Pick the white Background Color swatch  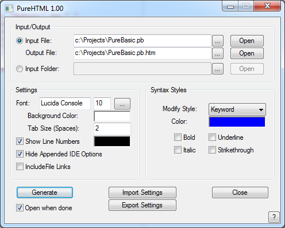[x=112, y=116]
